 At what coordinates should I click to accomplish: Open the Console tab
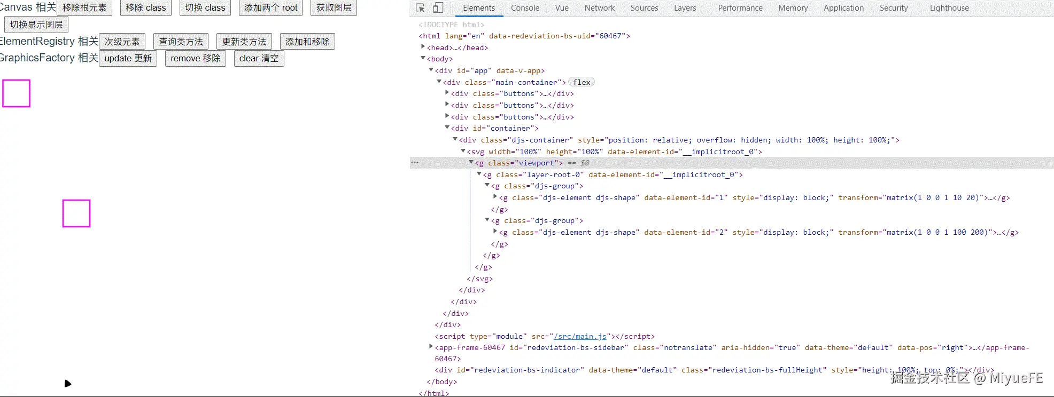[x=525, y=8]
